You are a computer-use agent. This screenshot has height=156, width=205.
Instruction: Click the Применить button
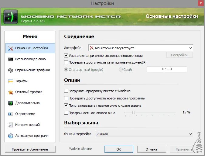coord(184,149)
